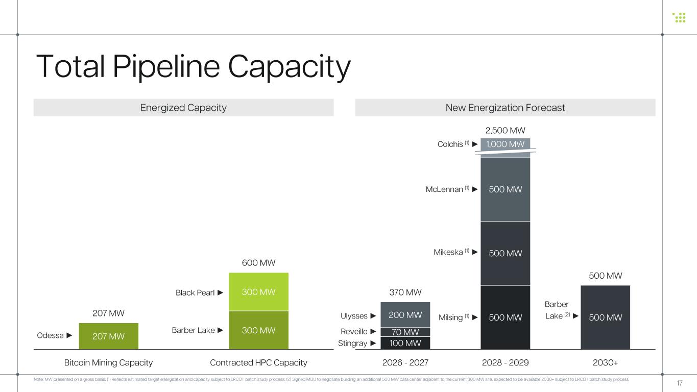The height and width of the screenshot is (392, 697).
Task: Select the New Energization Forecast header
Action: click(505, 108)
